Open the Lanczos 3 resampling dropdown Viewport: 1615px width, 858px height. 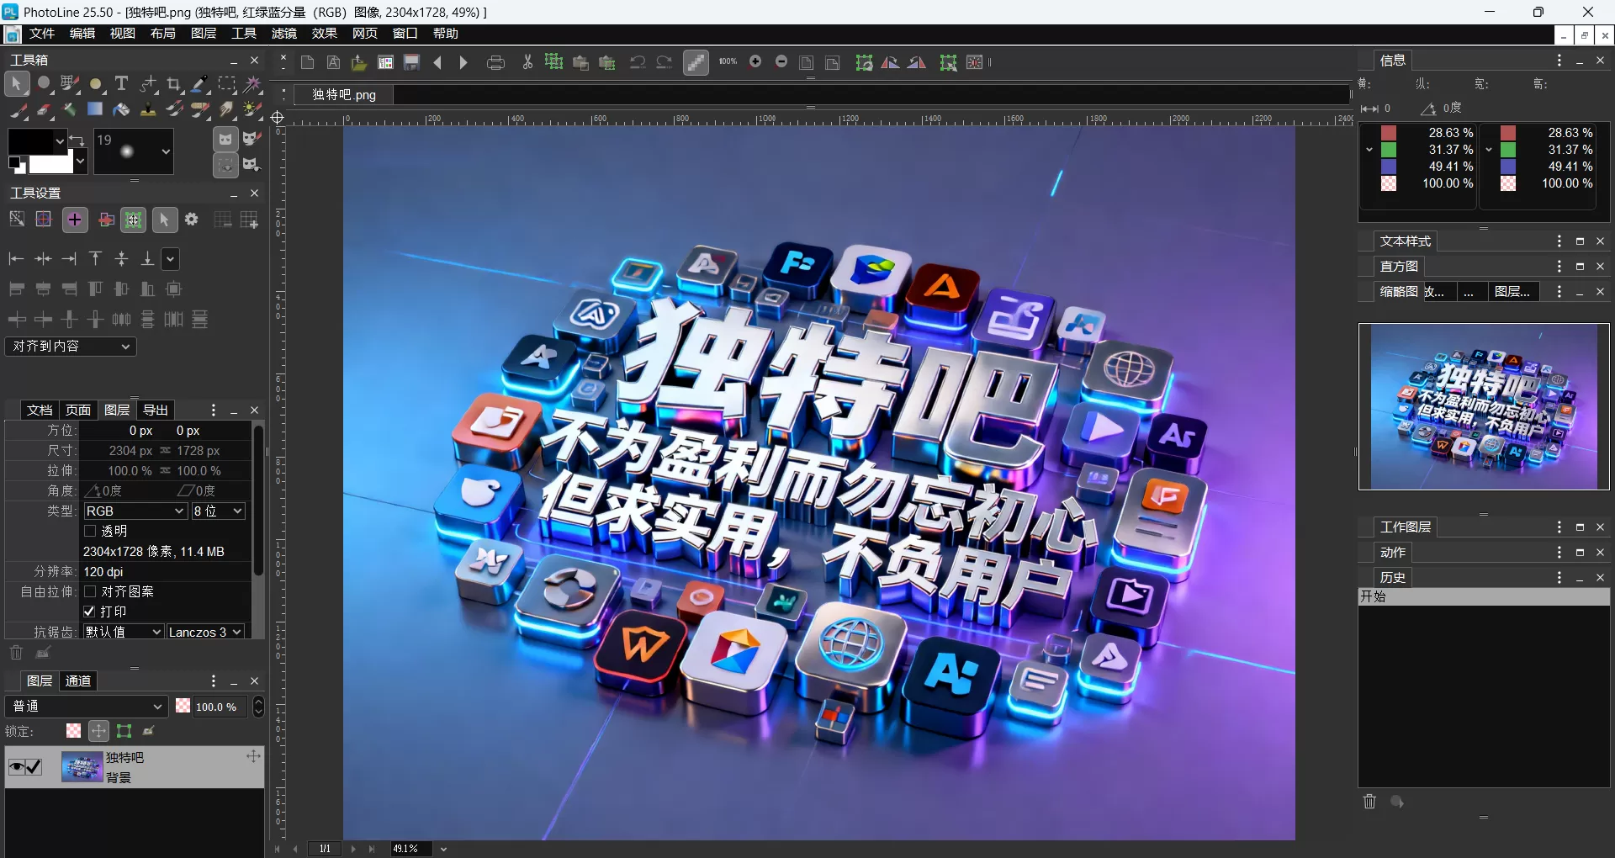pos(204,632)
